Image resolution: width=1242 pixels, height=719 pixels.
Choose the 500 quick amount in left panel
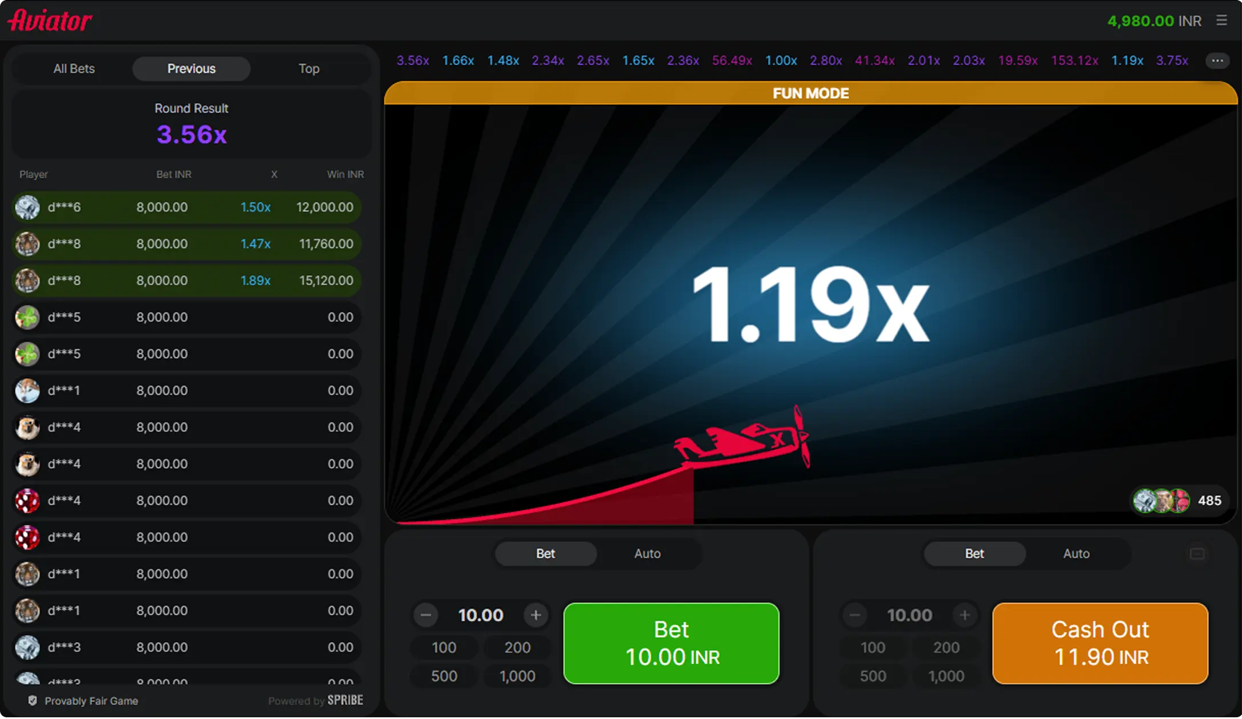click(444, 676)
